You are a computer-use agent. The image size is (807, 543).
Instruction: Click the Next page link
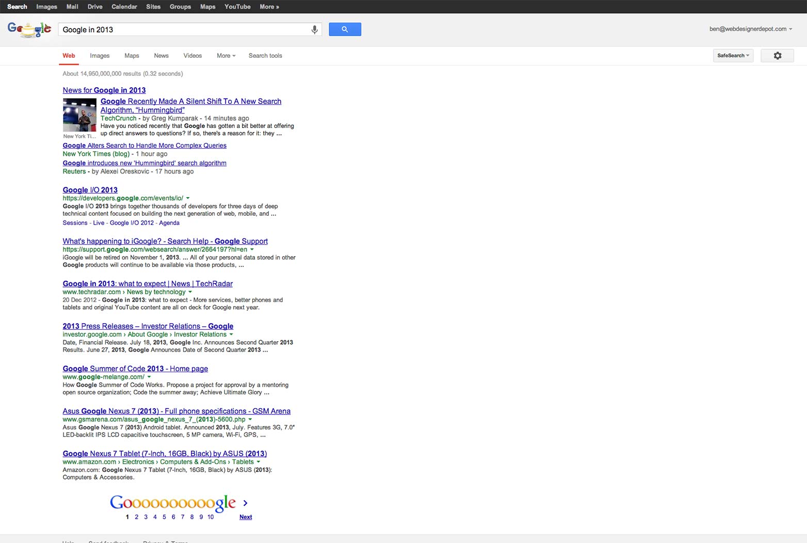point(246,517)
